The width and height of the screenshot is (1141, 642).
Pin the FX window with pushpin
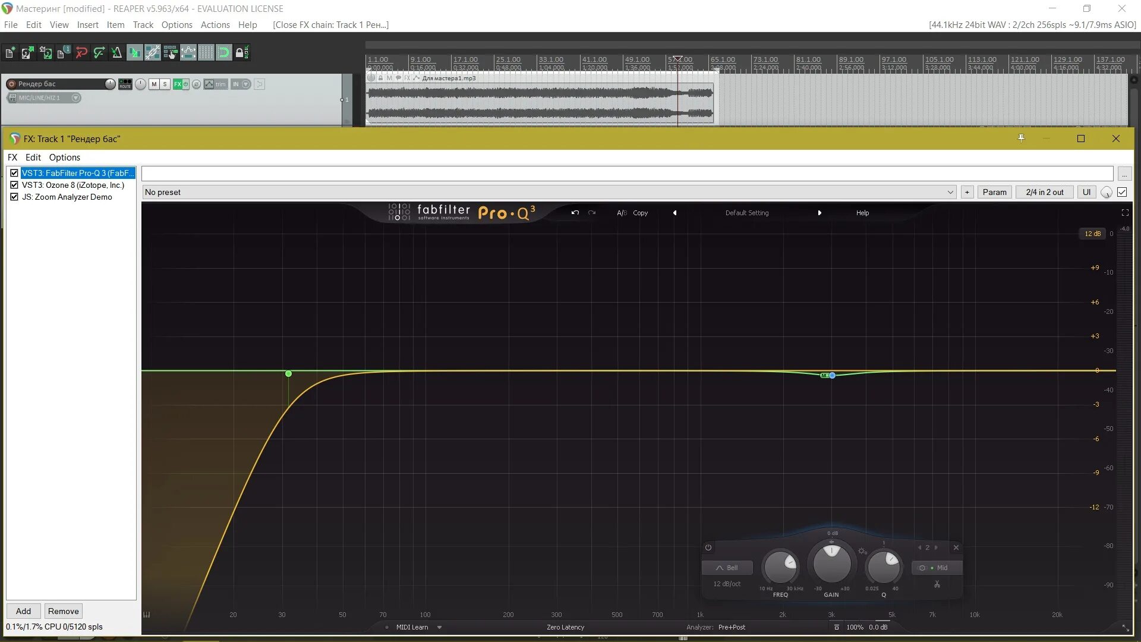(1021, 139)
